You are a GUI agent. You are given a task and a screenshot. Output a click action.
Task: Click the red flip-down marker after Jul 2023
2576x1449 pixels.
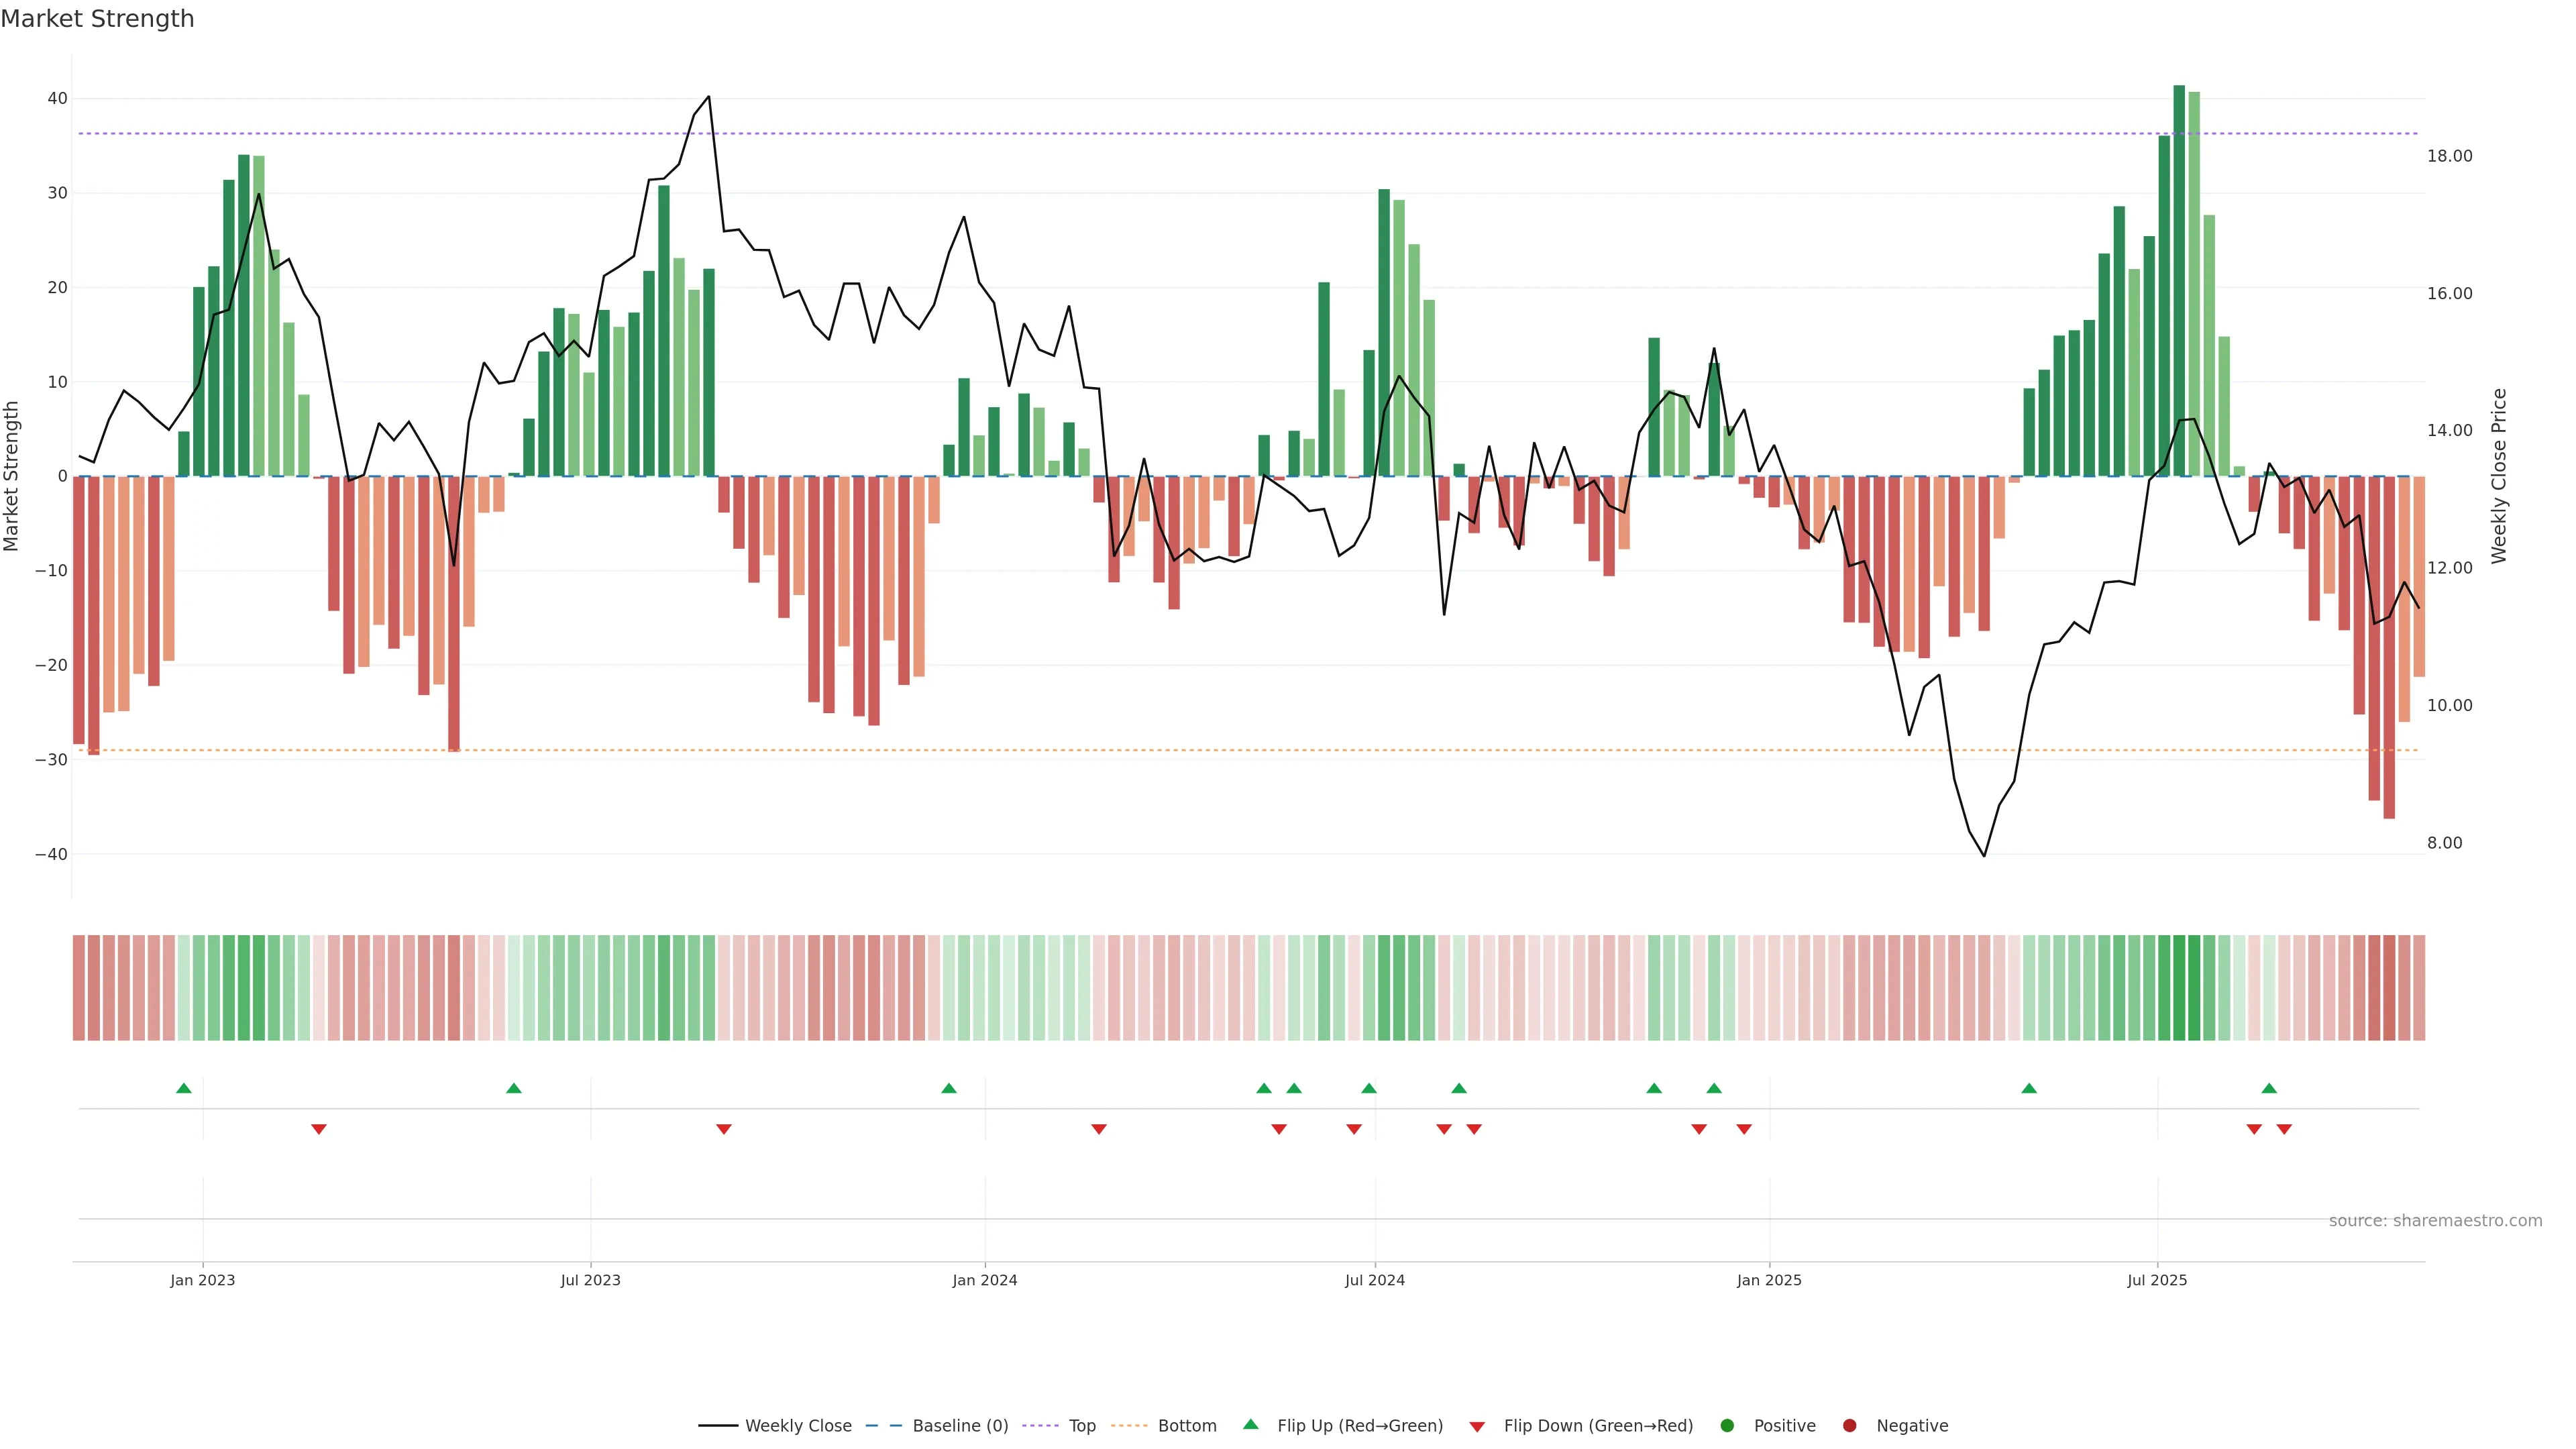point(724,1129)
